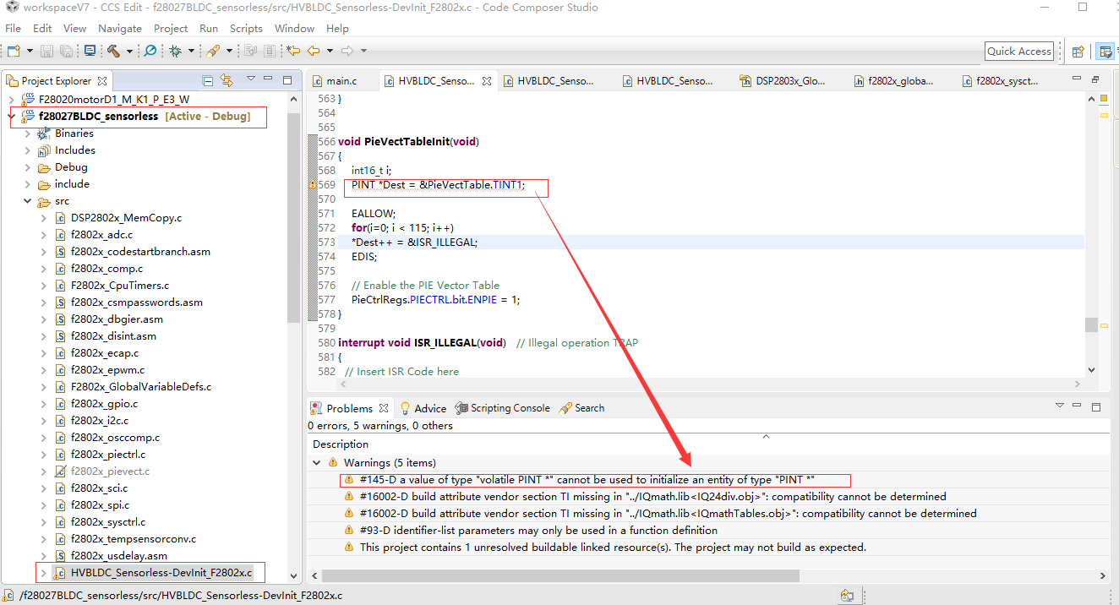The height and width of the screenshot is (605, 1119).
Task: Close the active HVBLDC_Senso... editor tab
Action: [487, 81]
